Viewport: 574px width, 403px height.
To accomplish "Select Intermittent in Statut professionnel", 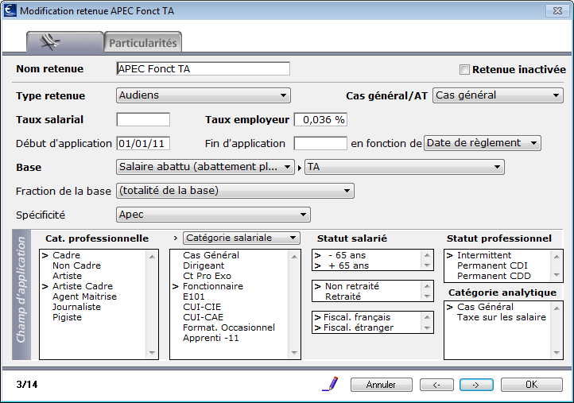I will pos(484,255).
